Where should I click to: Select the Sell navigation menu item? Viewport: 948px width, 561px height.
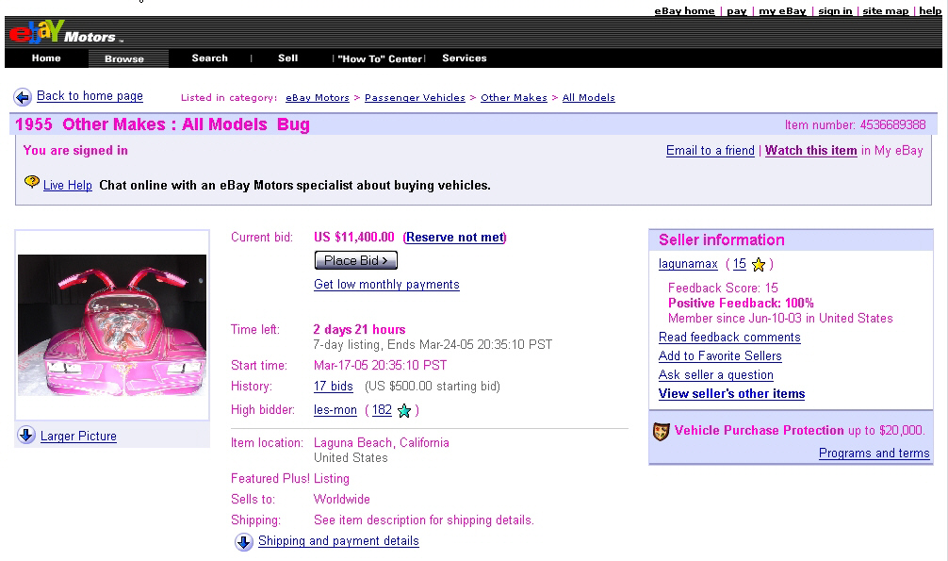(287, 58)
